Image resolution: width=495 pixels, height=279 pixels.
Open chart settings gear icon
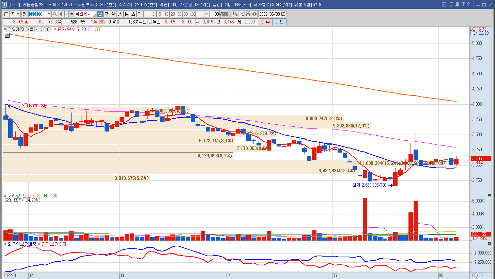[254, 14]
